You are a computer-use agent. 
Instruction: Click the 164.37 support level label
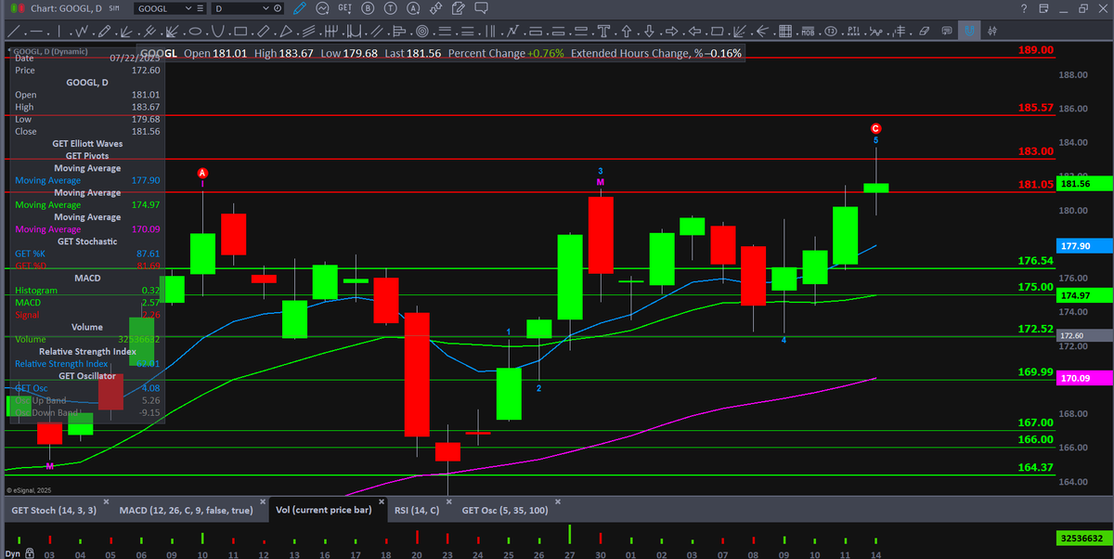pos(1035,467)
